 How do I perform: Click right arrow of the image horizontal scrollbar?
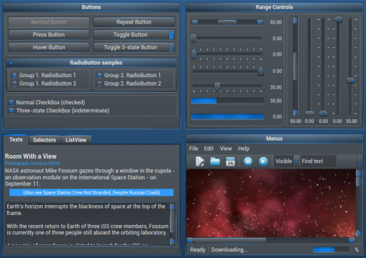pos(352,241)
